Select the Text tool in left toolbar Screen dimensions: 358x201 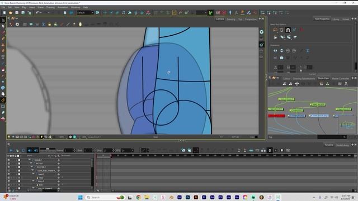tap(3, 57)
